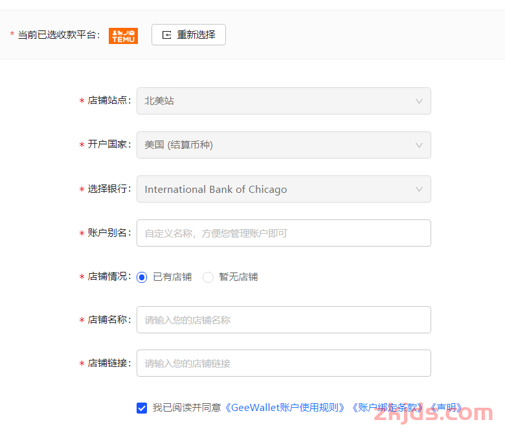Open the 账户绑定条款 link
The height and width of the screenshot is (433, 505).
(x=387, y=408)
